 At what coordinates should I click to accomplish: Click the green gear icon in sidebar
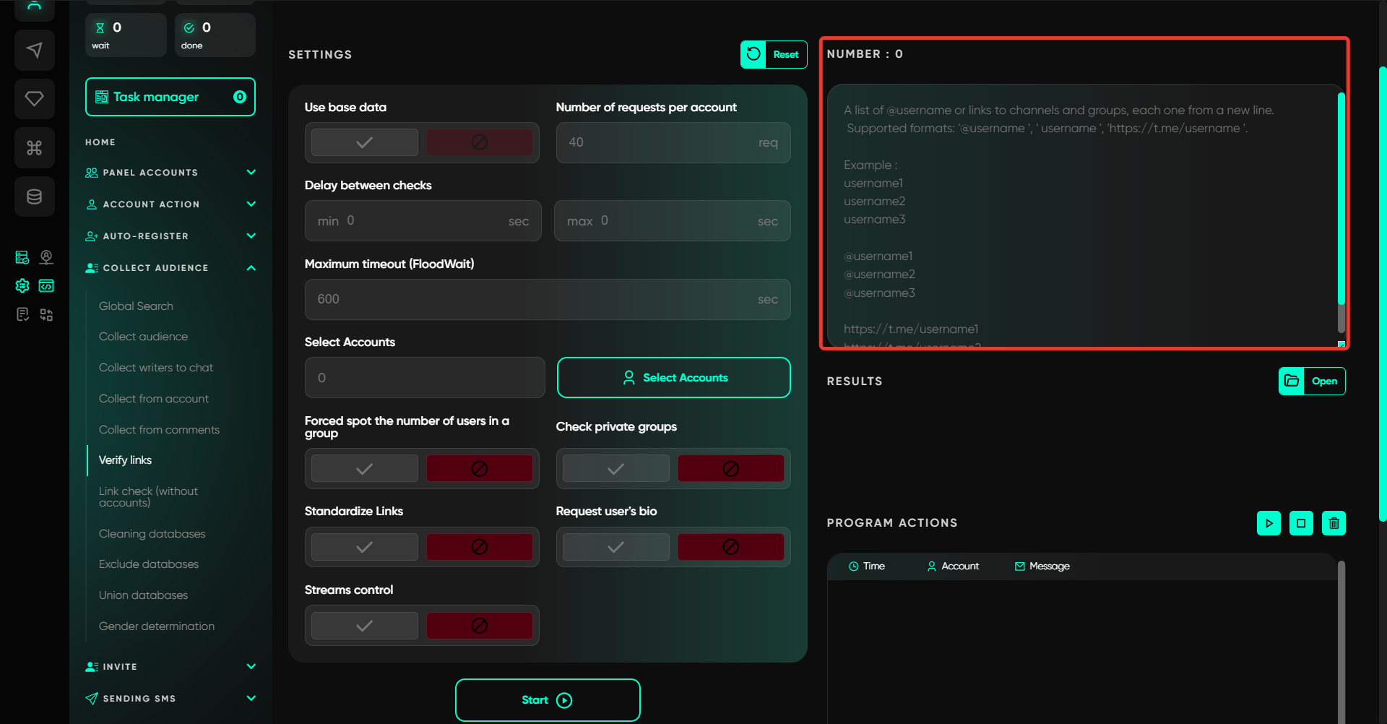pos(22,286)
